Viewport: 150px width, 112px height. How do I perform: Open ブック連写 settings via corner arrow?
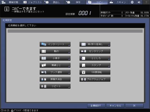(x=69, y=73)
